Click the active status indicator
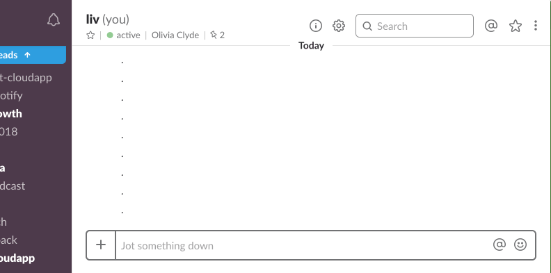The width and height of the screenshot is (551, 273). 123,35
